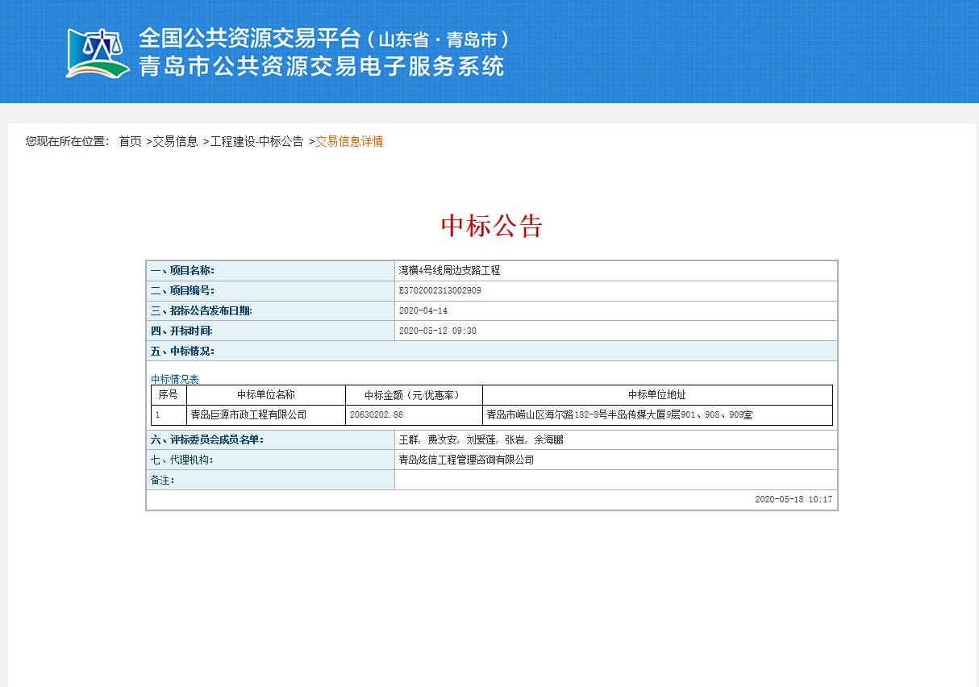Click the 中标公告 red page heading
The width and height of the screenshot is (979, 687).
tap(491, 226)
